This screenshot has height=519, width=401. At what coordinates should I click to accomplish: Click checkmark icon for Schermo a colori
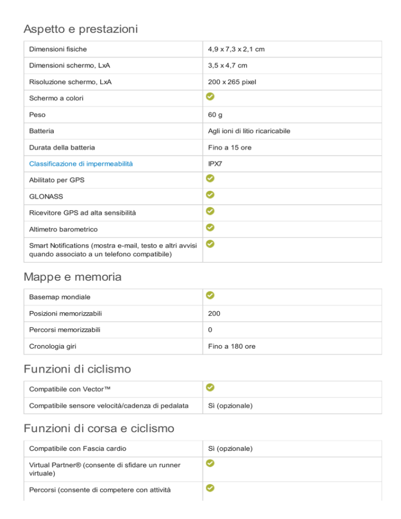point(210,96)
